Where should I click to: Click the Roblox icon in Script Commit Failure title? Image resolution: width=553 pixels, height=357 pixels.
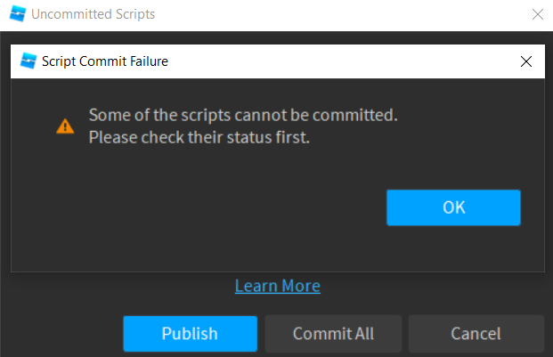(x=27, y=61)
